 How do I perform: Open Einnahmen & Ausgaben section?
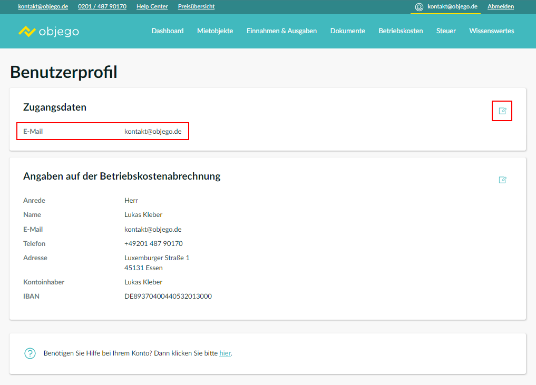tap(281, 31)
